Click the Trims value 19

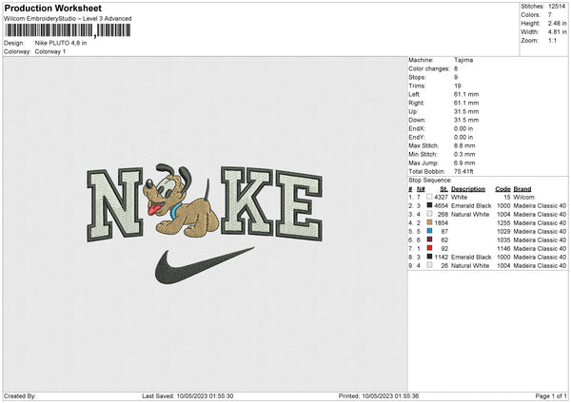458,86
